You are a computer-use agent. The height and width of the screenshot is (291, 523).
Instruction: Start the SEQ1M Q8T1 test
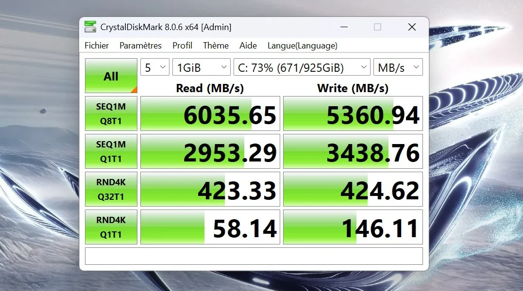111,113
